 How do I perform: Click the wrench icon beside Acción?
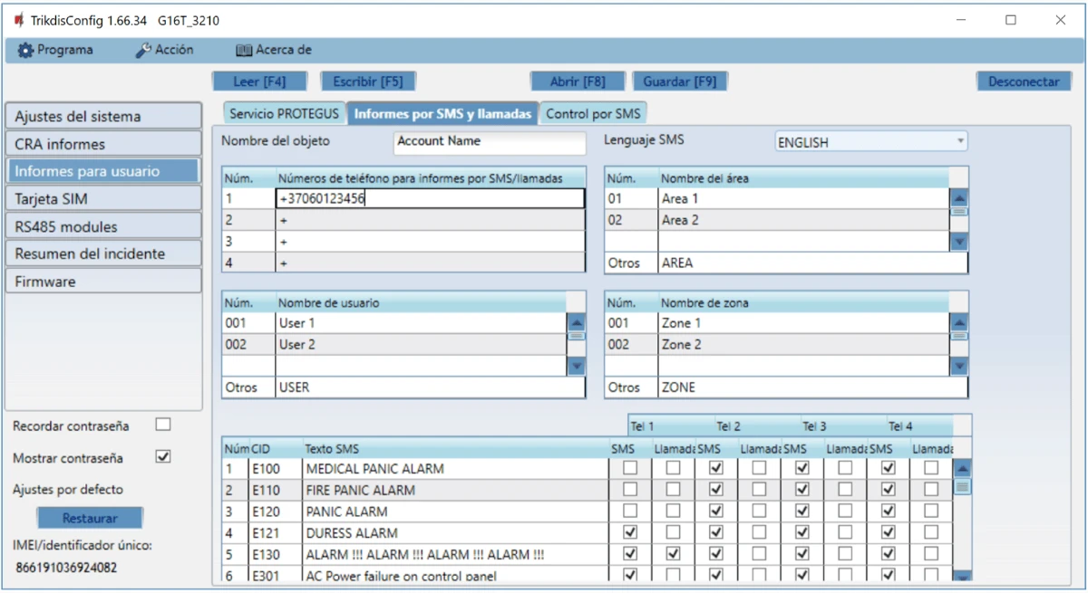pos(143,51)
